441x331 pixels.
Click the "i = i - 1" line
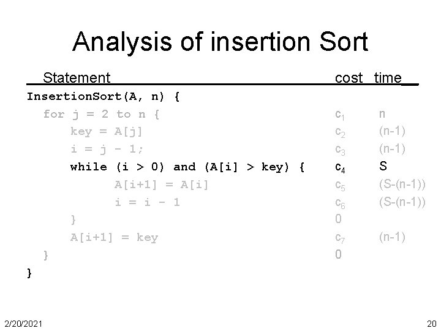[x=147, y=202]
